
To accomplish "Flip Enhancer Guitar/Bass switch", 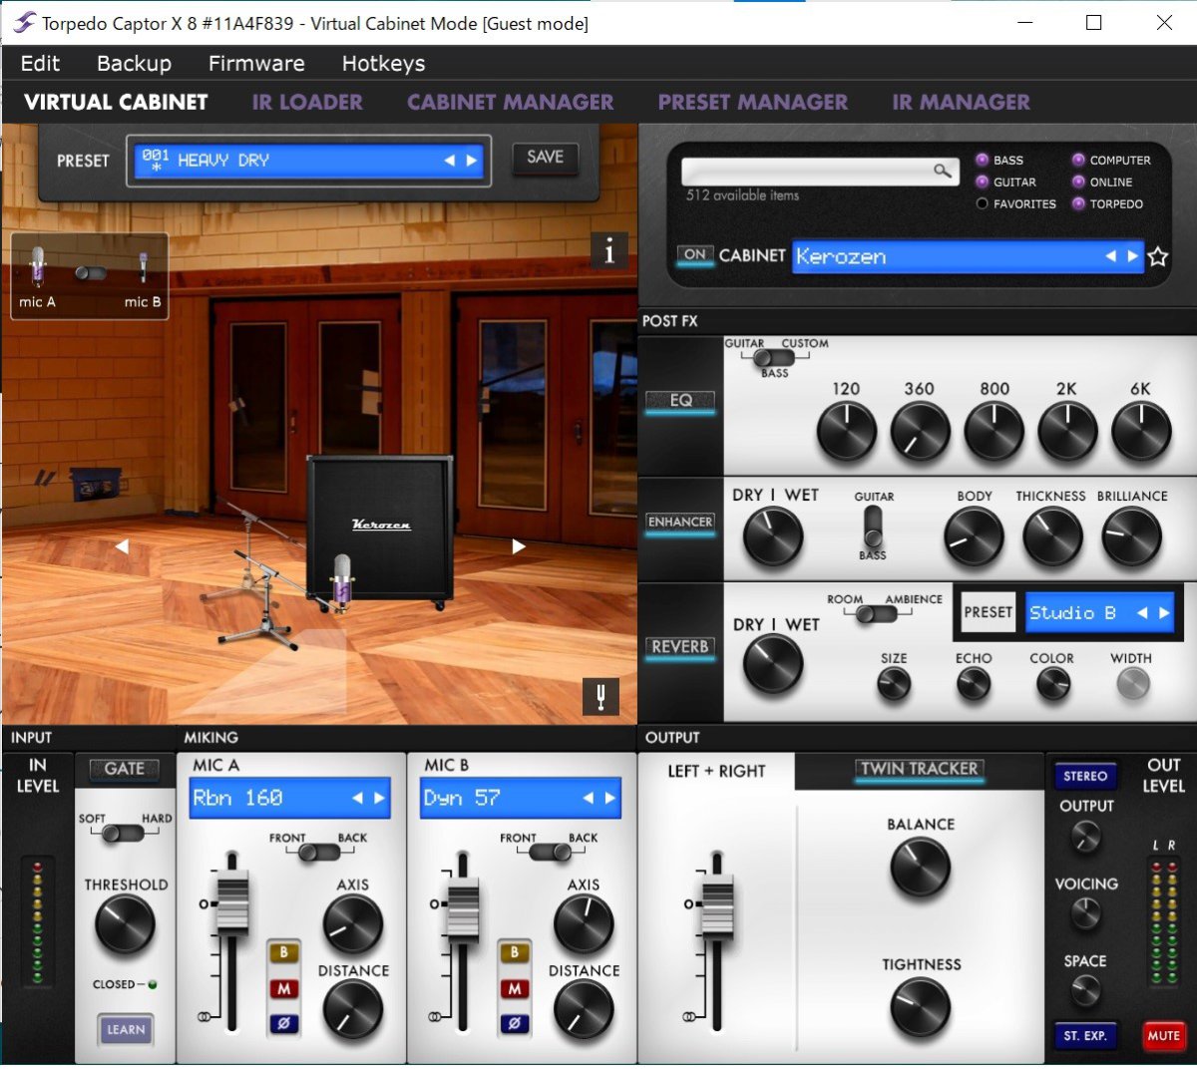I will point(873,526).
